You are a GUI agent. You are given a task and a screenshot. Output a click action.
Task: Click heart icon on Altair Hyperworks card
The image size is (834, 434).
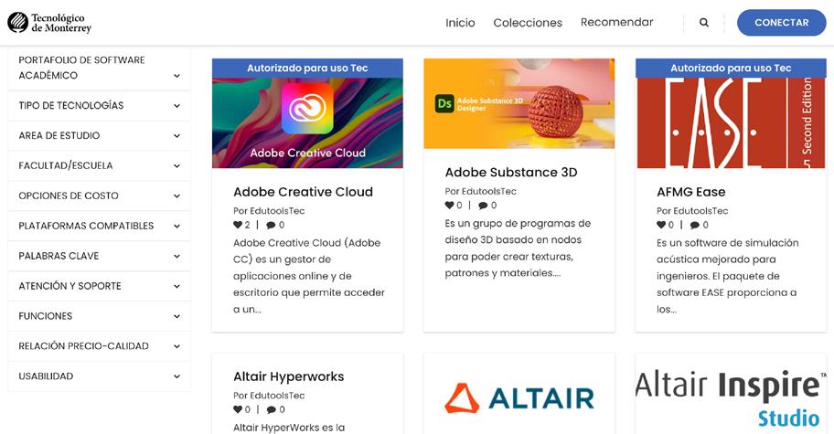[237, 409]
